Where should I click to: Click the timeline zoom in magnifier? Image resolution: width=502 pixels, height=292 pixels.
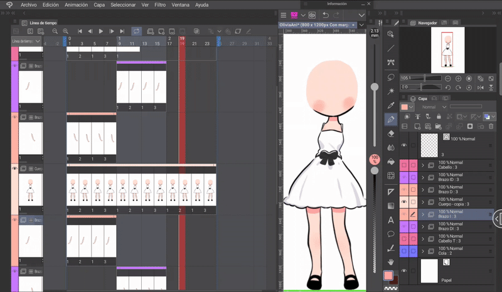pos(65,31)
